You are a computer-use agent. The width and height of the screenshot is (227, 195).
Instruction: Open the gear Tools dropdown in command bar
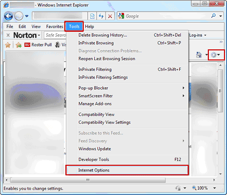coord(216,55)
